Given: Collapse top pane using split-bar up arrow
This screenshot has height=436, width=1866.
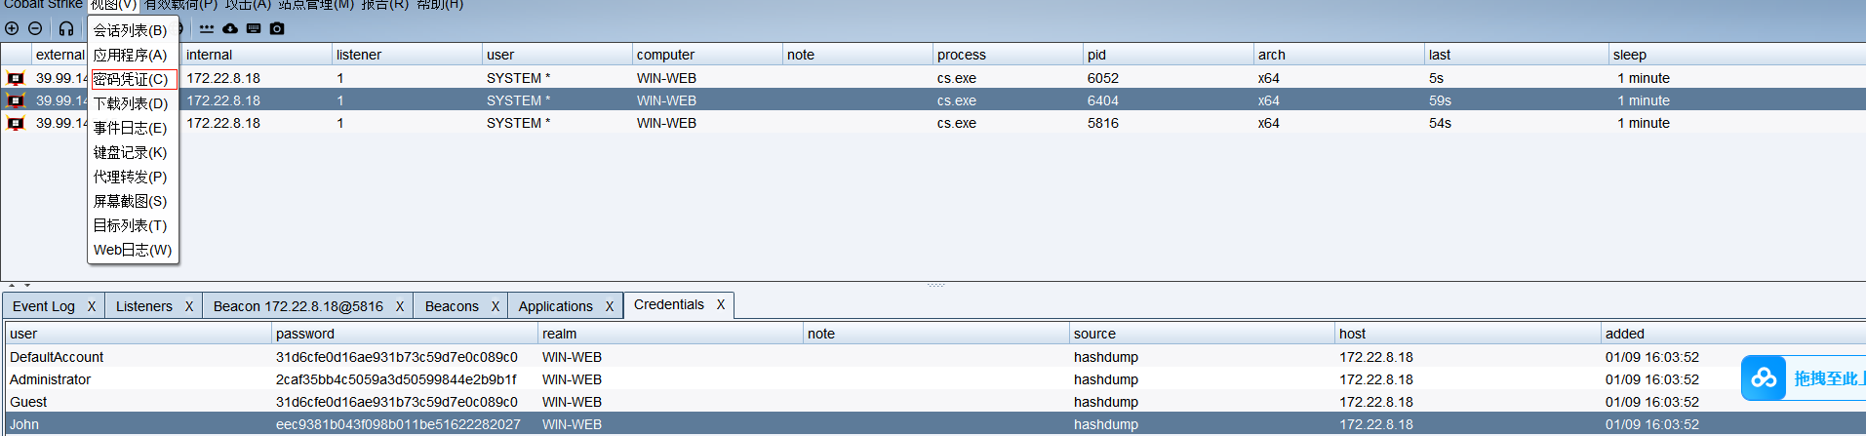Looking at the screenshot, I should coord(12,286).
